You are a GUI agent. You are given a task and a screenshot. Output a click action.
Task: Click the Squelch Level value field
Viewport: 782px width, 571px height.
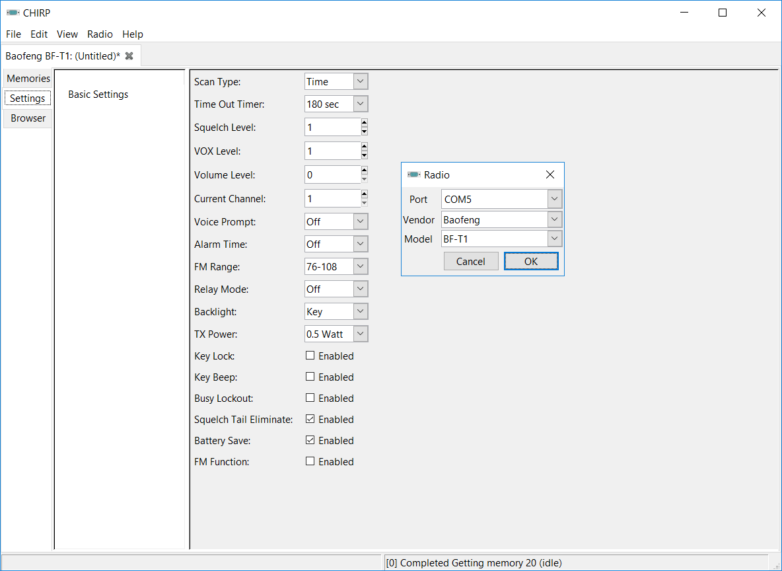click(x=333, y=128)
